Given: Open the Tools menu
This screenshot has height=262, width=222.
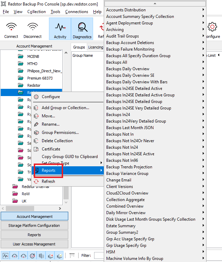Looking at the screenshot, I should pyautogui.click(x=55, y=12).
